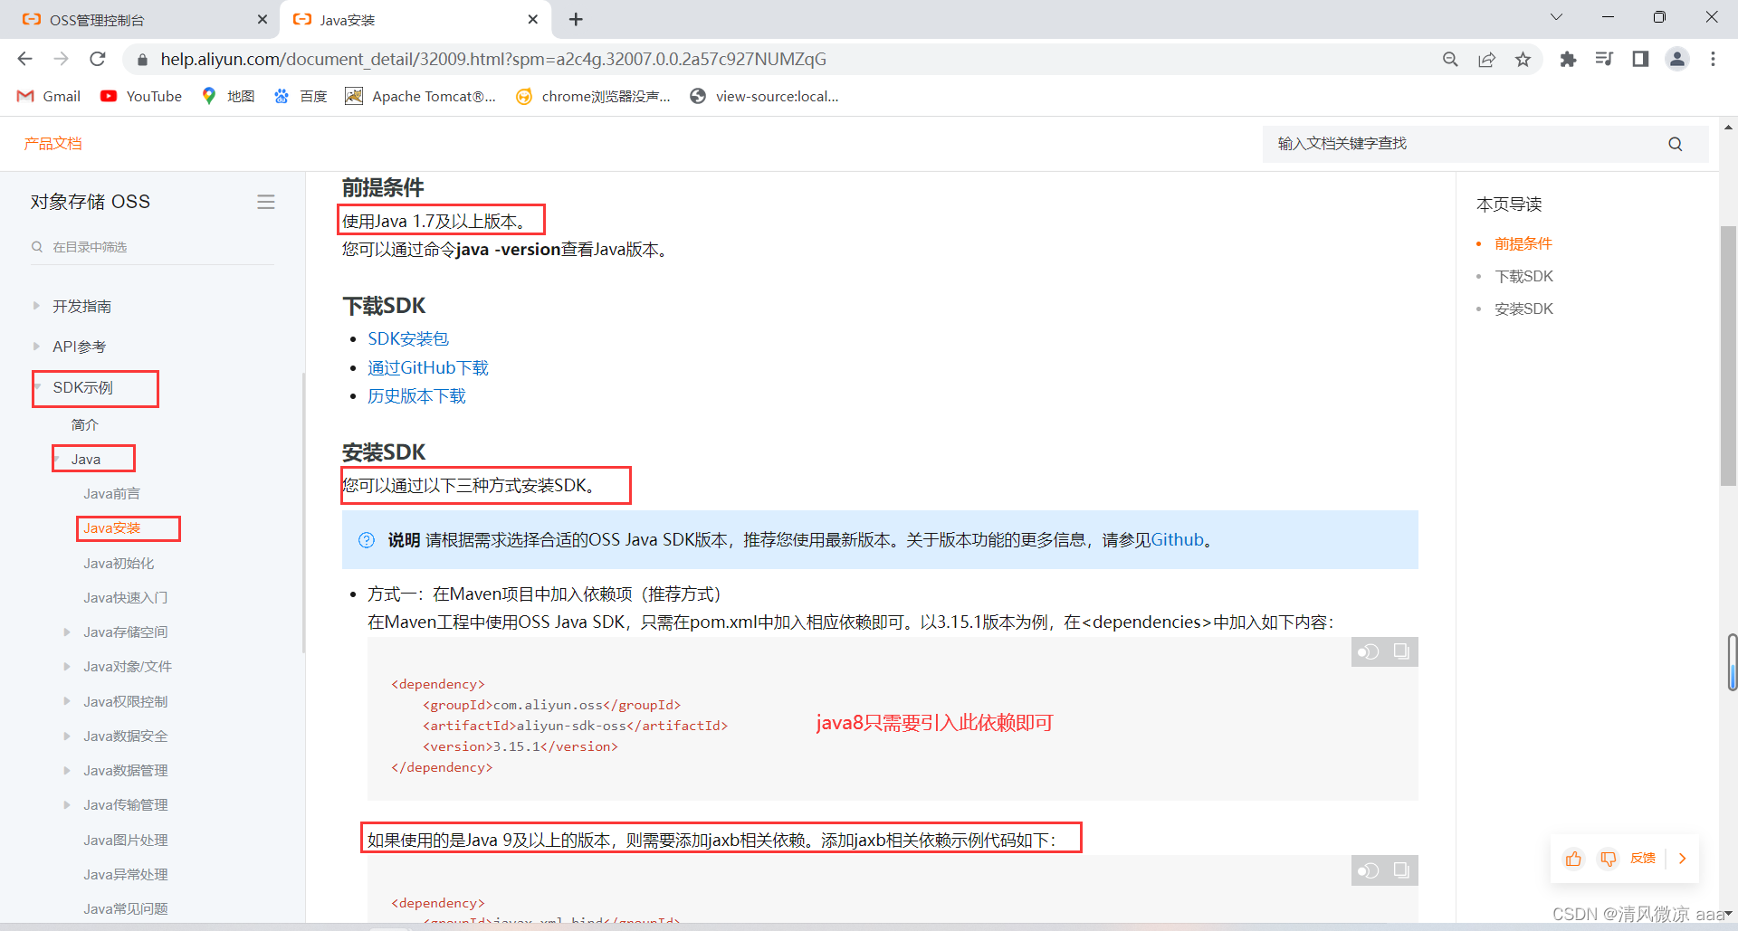Reload the current page
1738x931 pixels.
coord(98,59)
